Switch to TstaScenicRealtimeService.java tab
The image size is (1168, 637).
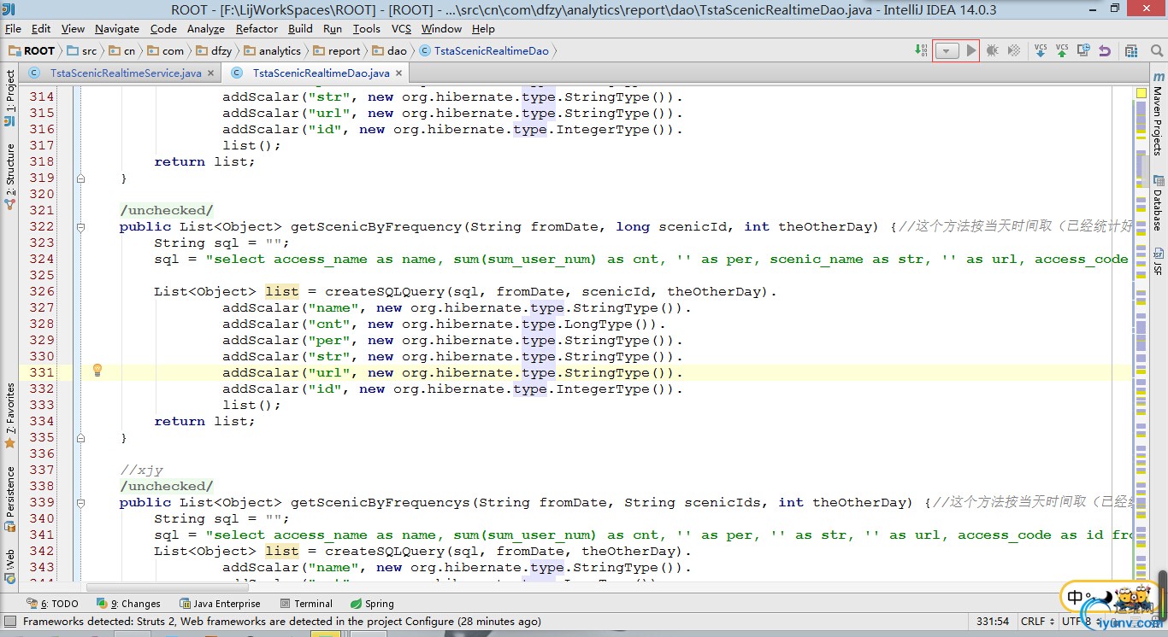click(x=126, y=73)
